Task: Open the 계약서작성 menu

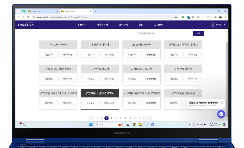Action: click(x=102, y=25)
